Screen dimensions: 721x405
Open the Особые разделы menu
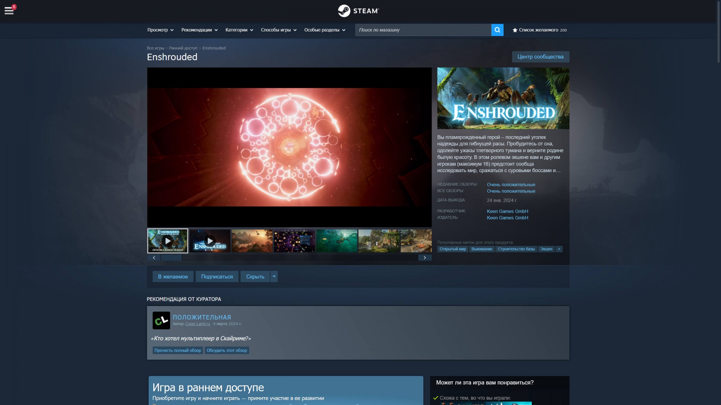[x=324, y=30]
